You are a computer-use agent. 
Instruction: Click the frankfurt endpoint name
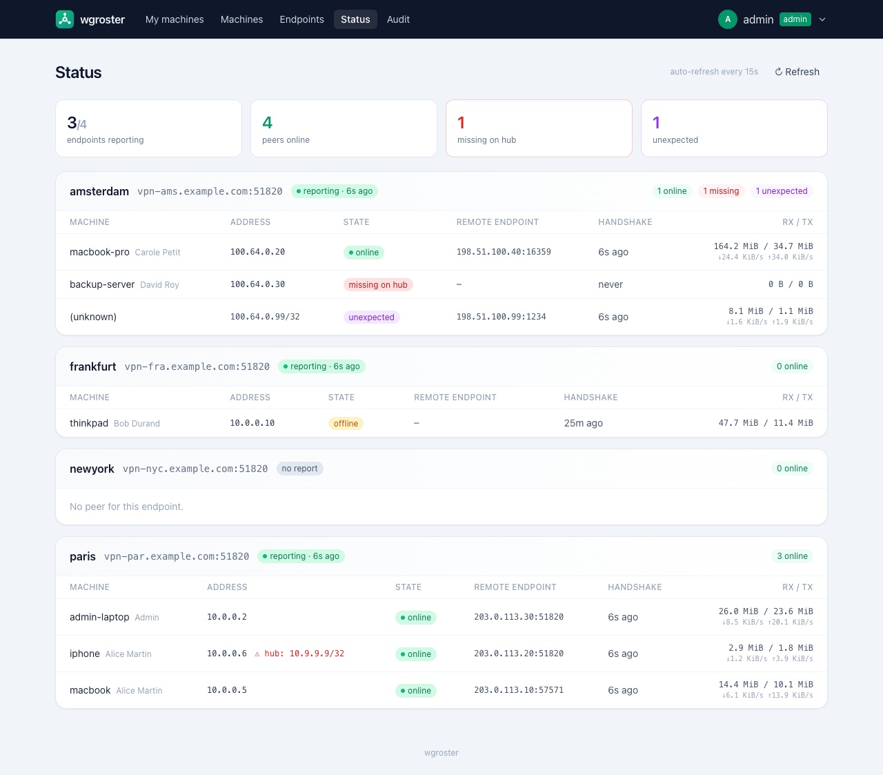tap(93, 366)
